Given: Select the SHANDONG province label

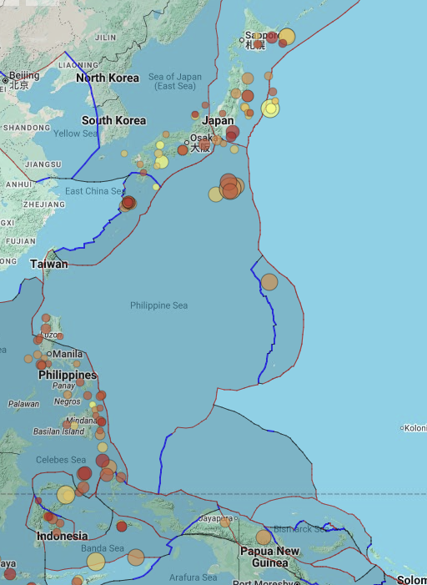Looking at the screenshot, I should pyautogui.click(x=27, y=128).
